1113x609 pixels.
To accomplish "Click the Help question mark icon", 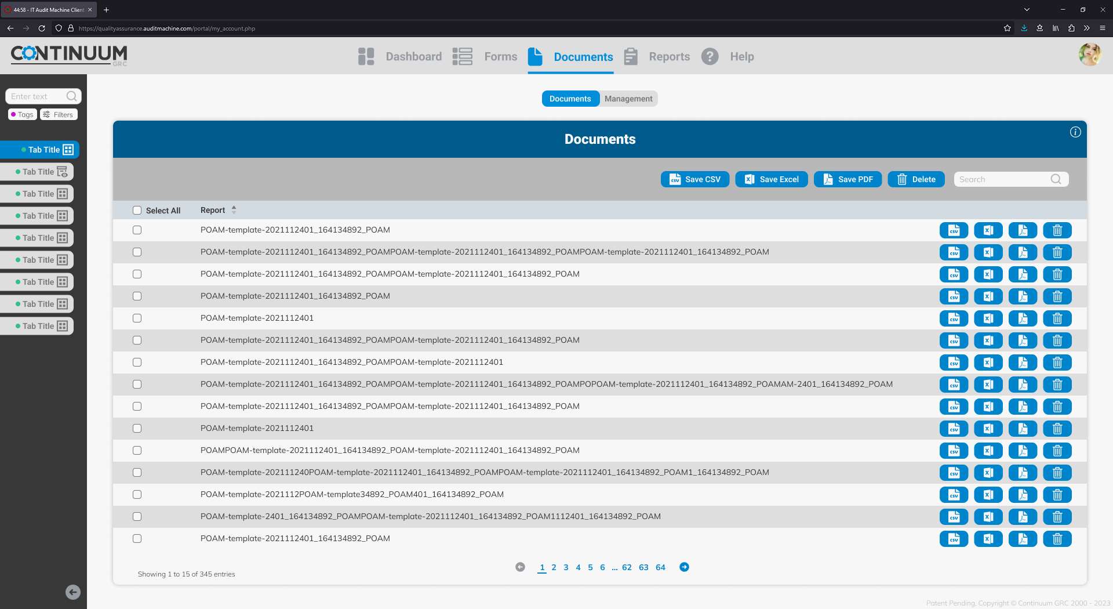I will 710,56.
